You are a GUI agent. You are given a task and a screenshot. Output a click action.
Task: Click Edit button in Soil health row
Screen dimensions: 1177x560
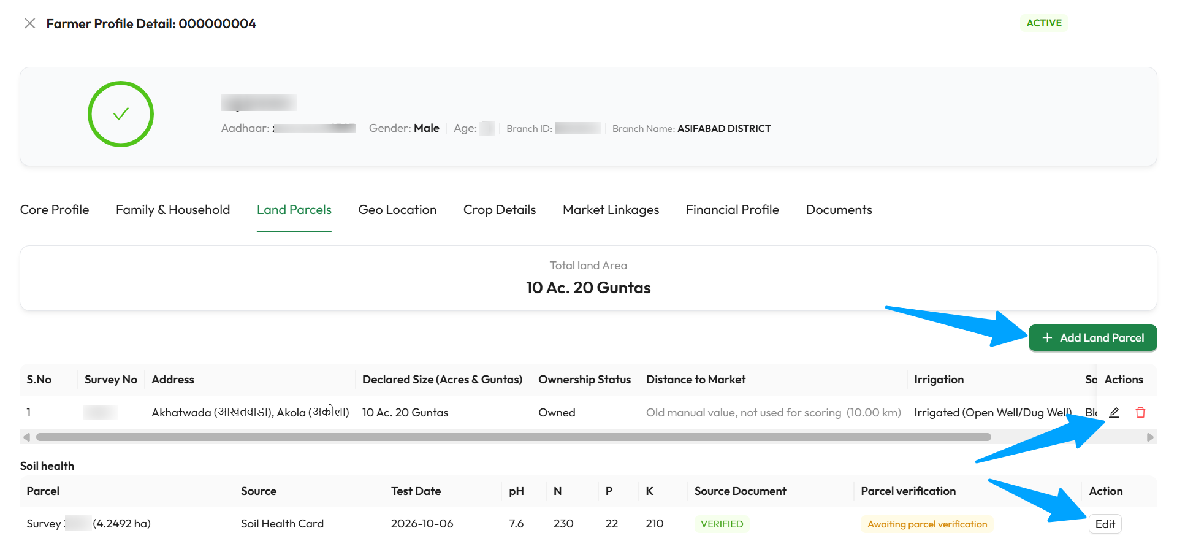coord(1105,524)
